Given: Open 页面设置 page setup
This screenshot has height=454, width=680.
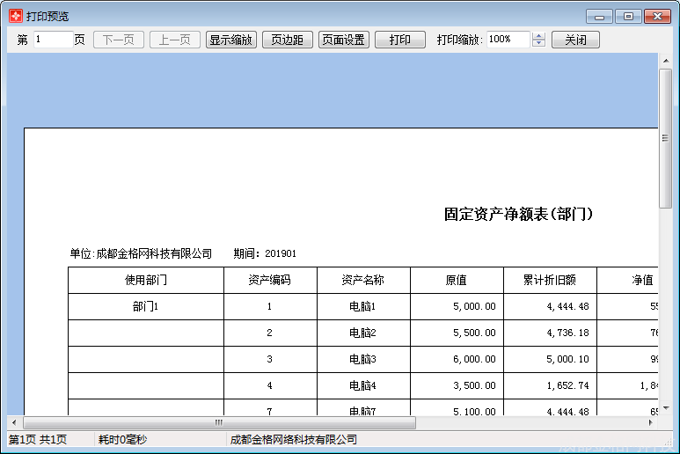Looking at the screenshot, I should click(x=343, y=40).
